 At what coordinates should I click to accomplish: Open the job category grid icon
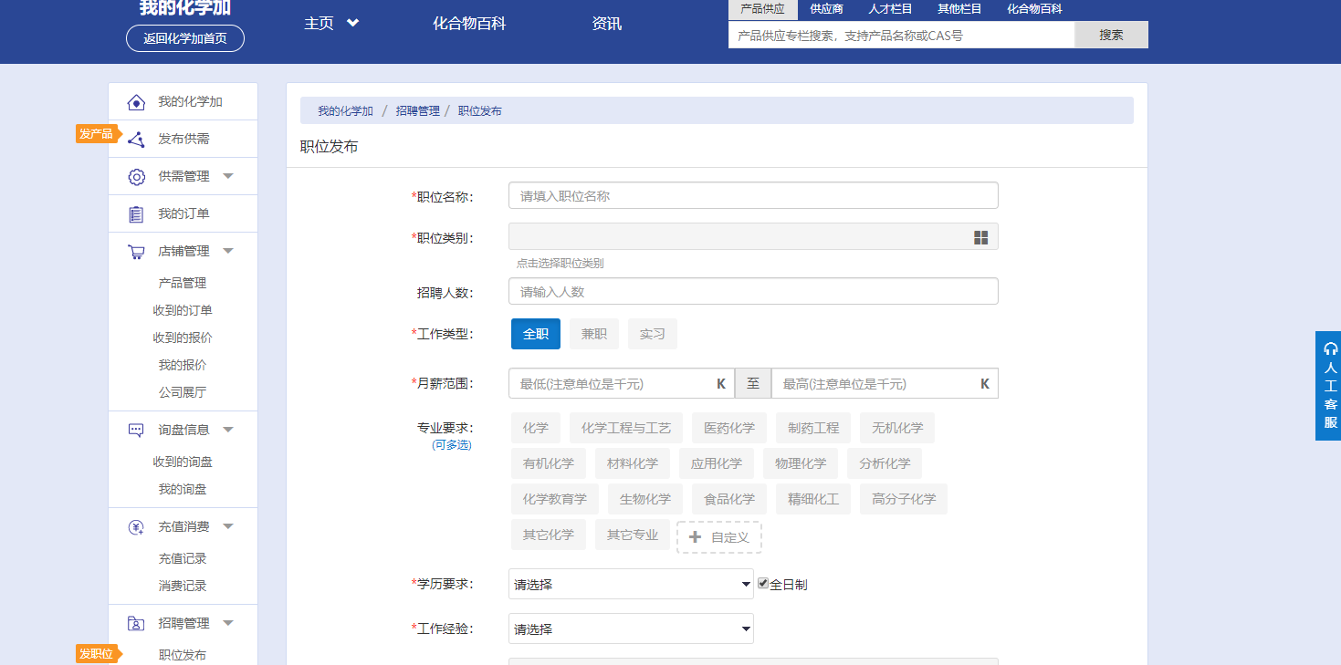point(980,237)
